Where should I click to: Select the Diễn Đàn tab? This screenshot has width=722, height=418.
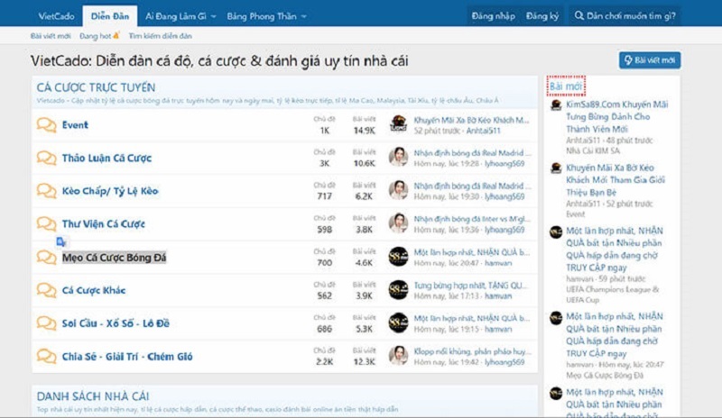click(x=109, y=16)
